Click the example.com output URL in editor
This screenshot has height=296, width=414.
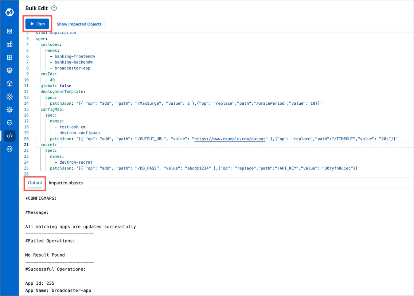(230, 139)
